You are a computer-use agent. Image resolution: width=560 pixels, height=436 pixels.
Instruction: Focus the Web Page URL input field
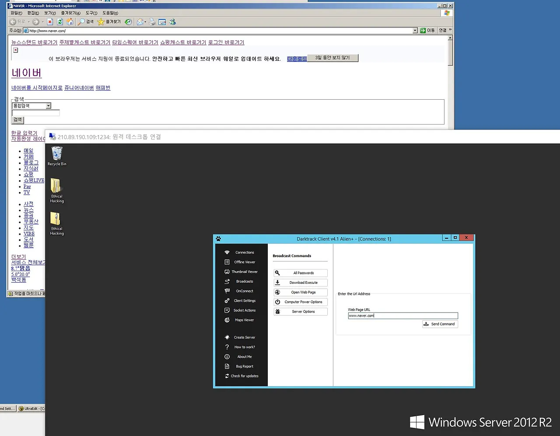(x=403, y=316)
